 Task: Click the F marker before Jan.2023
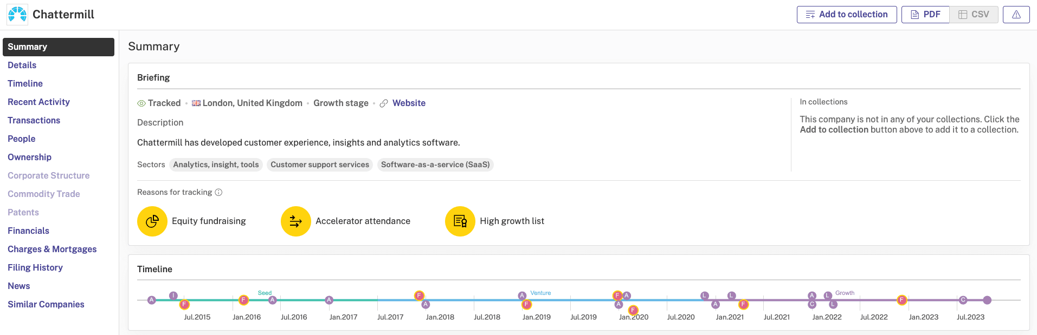click(901, 300)
